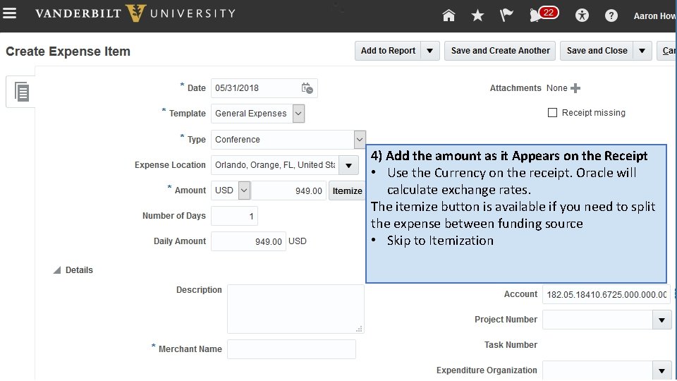The width and height of the screenshot is (677, 381).
Task: Expand the Type dropdown arrow
Action: pos(359,140)
